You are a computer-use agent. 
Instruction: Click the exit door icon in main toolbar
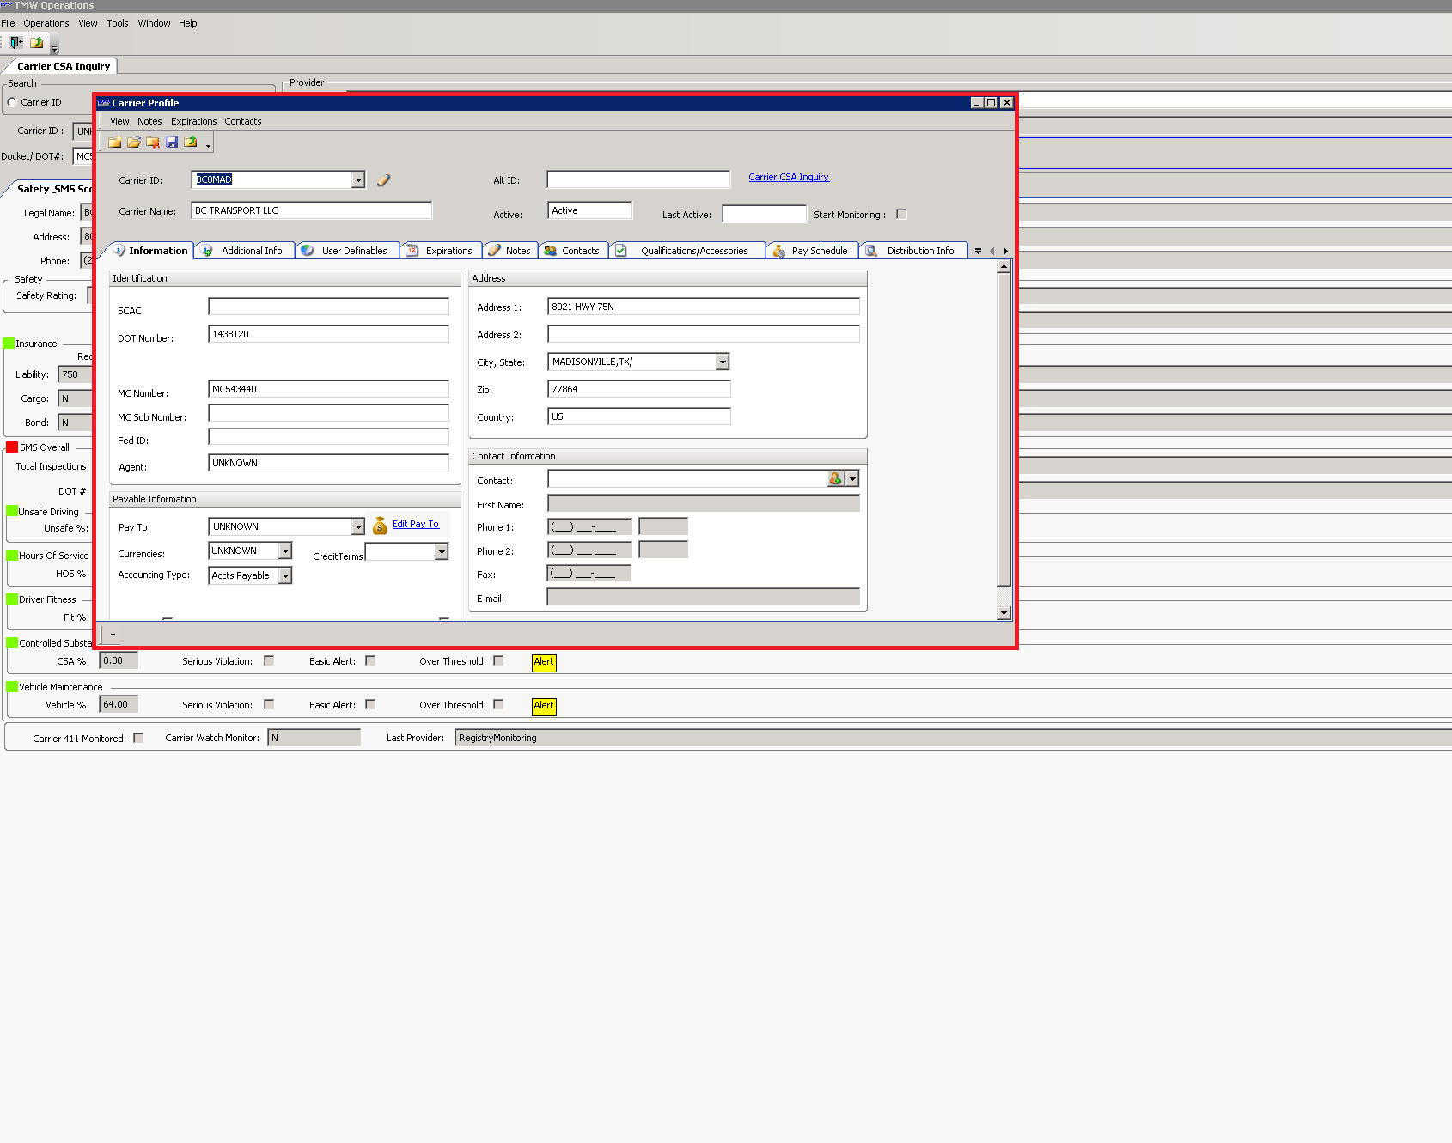pyautogui.click(x=16, y=42)
